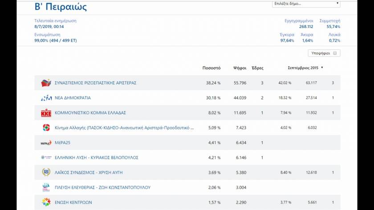The height and width of the screenshot is (210, 374).
Task: Open ΕΛΛΗΝΙΚΗ ΛΥΣΗ - ΚΥΡΙΑΚΟΣ ΒΕΛΟΠΟΥΛΟΣ link
Action: tap(96, 157)
